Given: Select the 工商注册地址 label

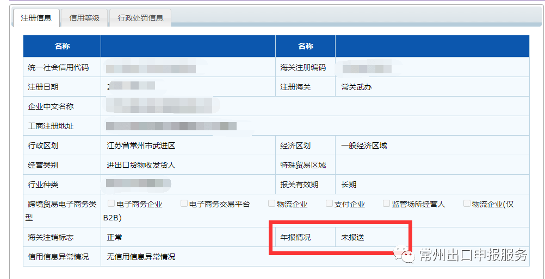Looking at the screenshot, I should 51,126.
